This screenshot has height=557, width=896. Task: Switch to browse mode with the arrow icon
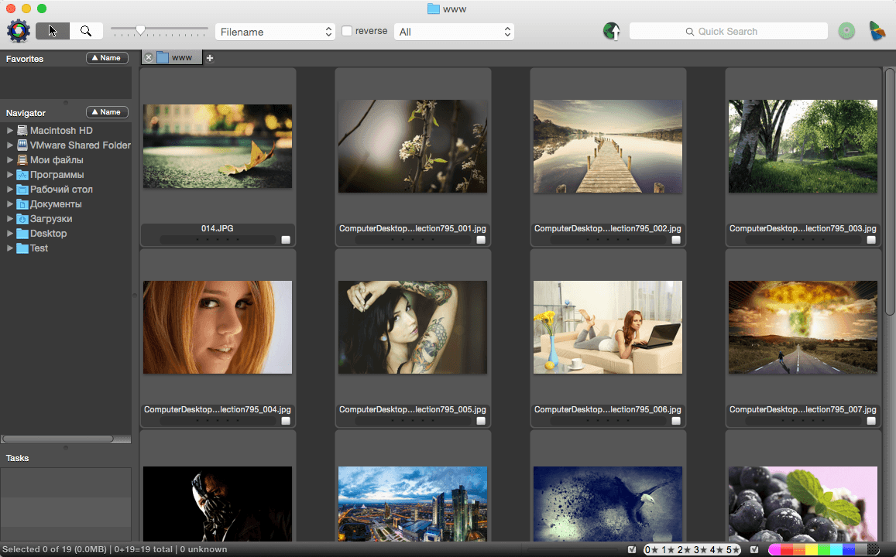click(x=51, y=31)
